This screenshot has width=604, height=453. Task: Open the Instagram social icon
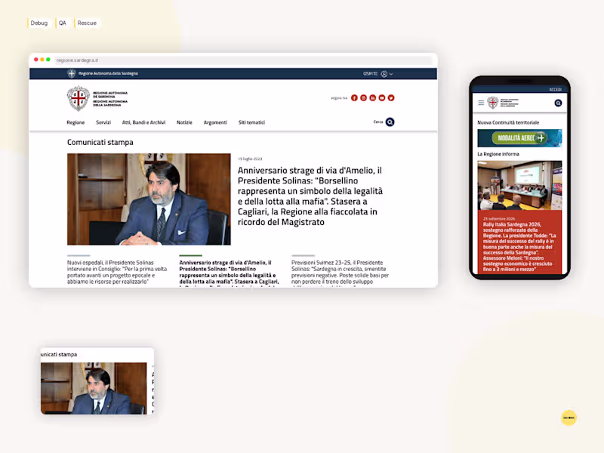click(364, 98)
